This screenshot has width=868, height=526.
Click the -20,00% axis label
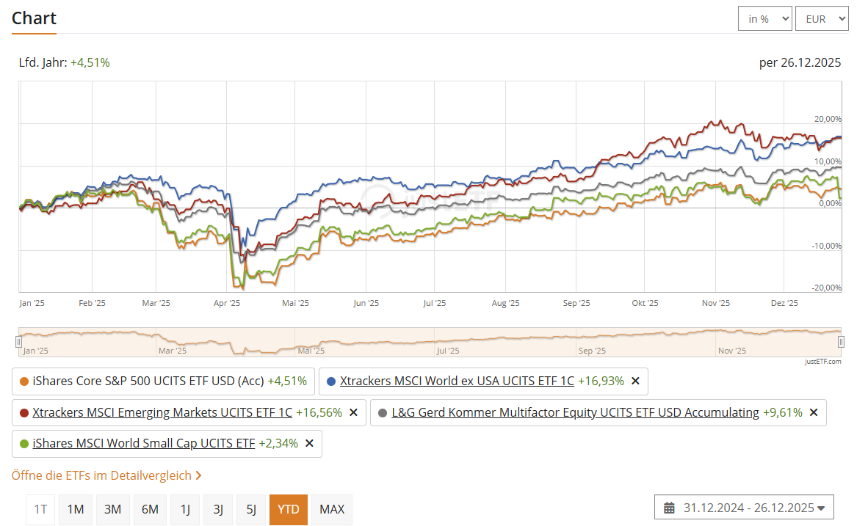click(x=826, y=288)
